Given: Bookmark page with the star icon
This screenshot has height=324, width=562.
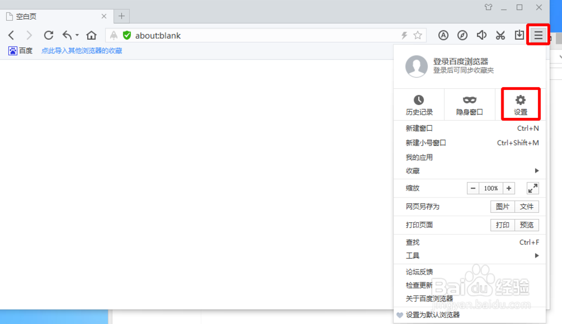Looking at the screenshot, I should click(x=418, y=35).
